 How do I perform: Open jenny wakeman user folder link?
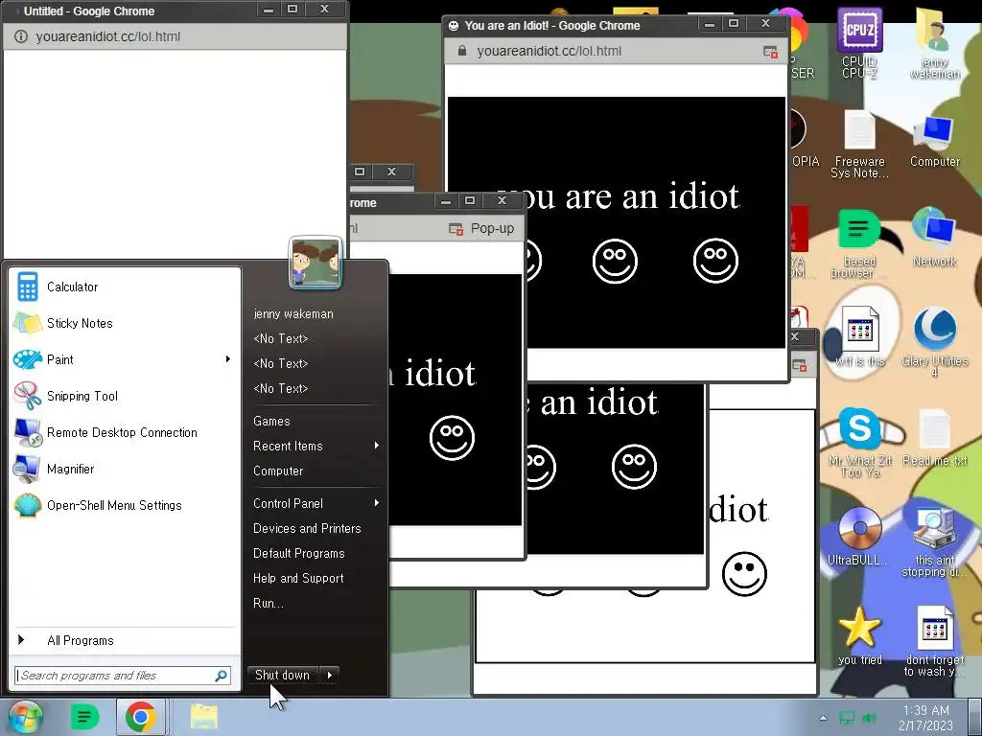(293, 313)
